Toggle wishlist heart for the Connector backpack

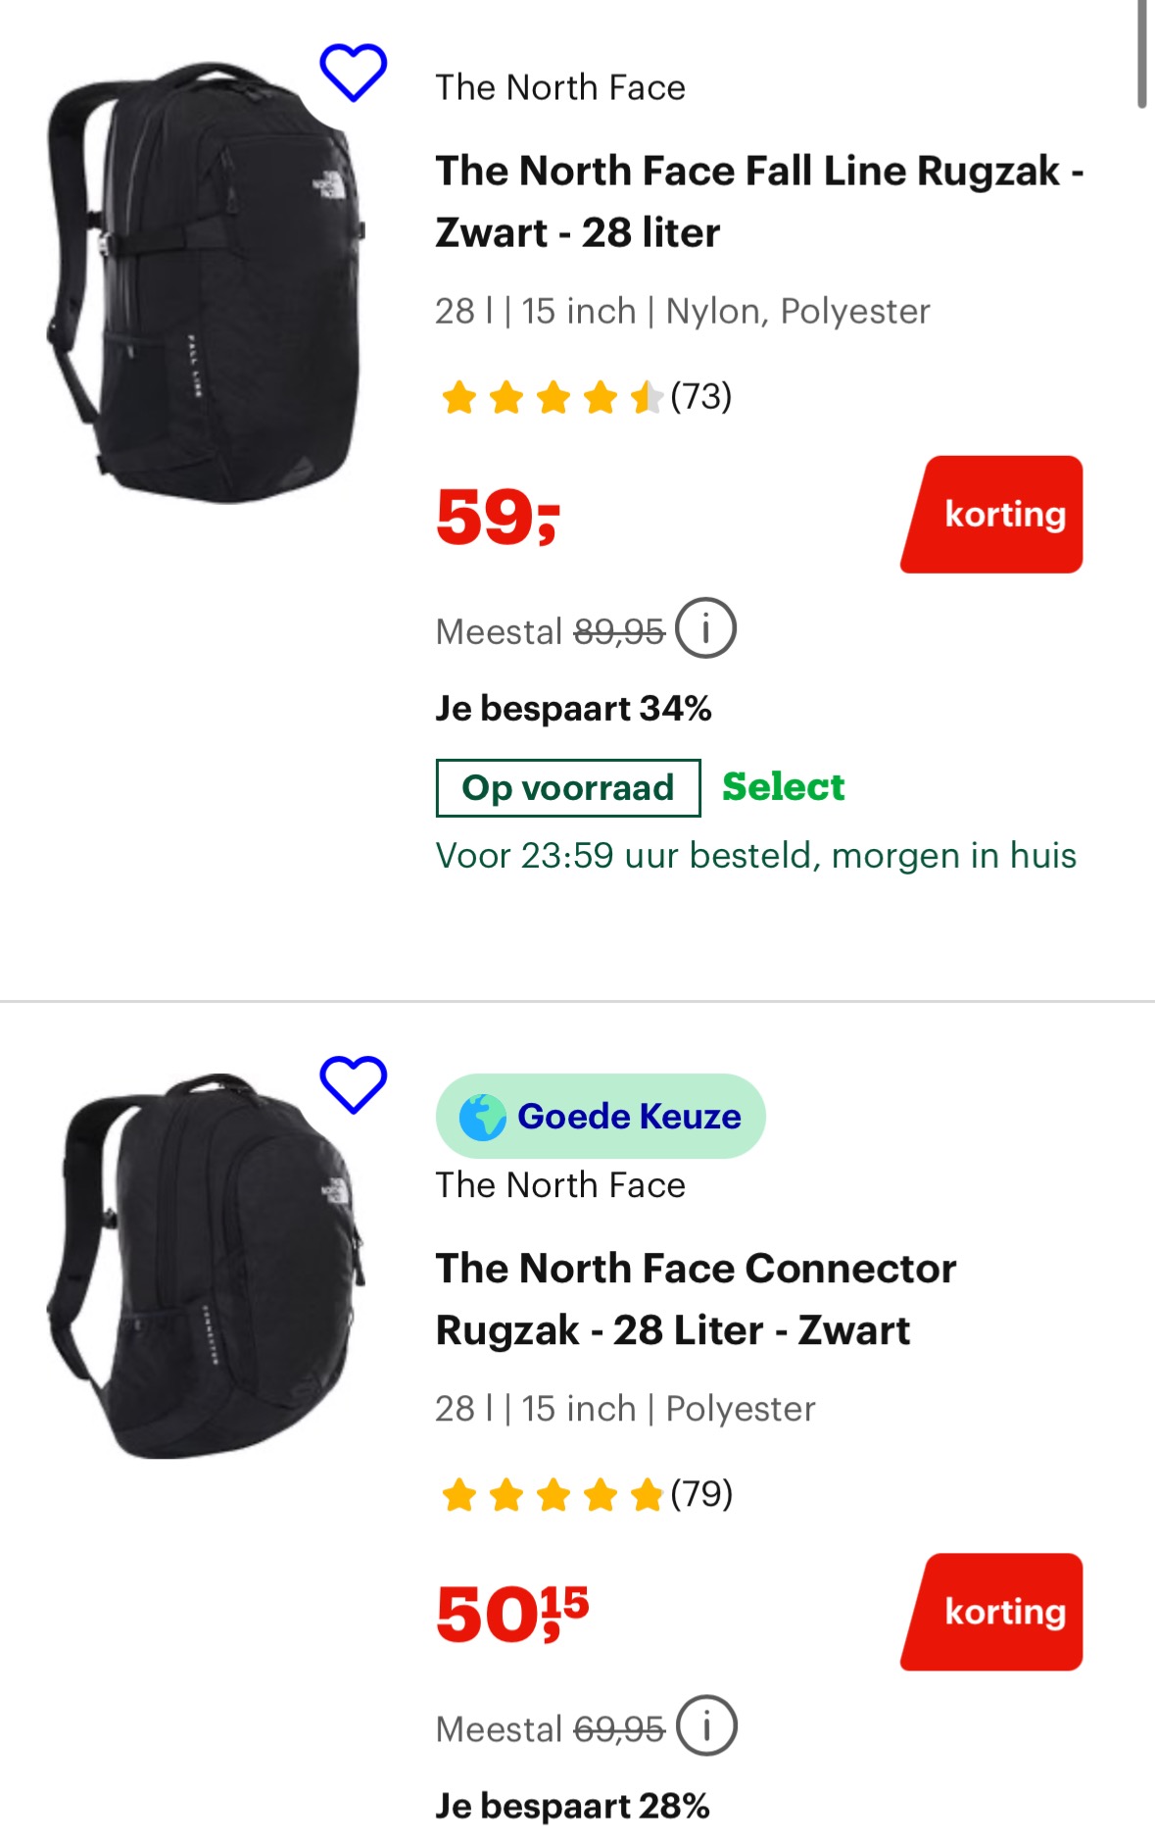coord(354,1088)
